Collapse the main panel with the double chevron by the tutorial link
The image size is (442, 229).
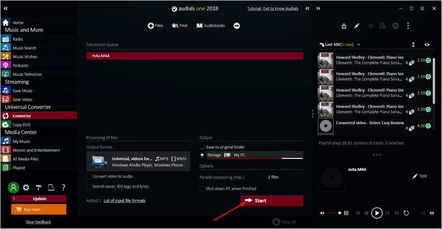308,9
